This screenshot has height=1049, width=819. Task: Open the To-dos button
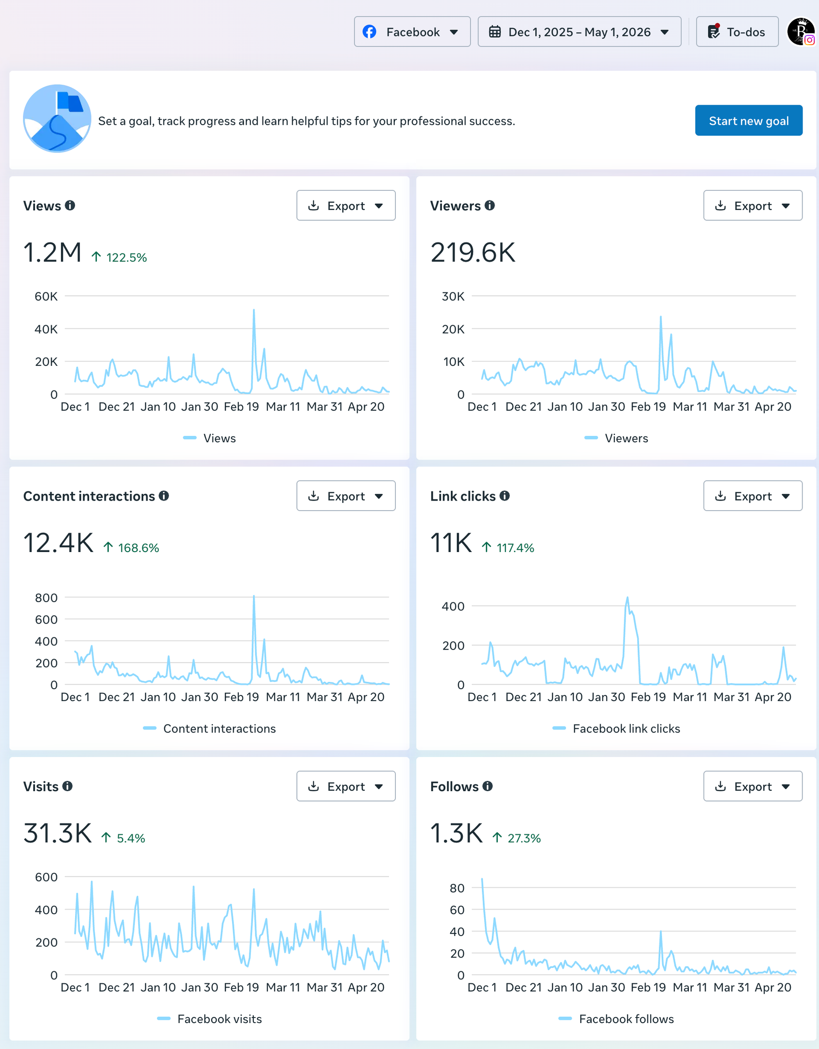pyautogui.click(x=737, y=32)
